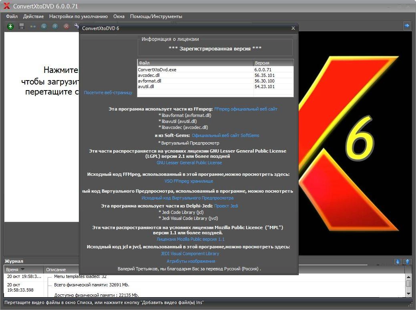Open the Действие menu
The width and height of the screenshot is (416, 310).
(x=33, y=16)
